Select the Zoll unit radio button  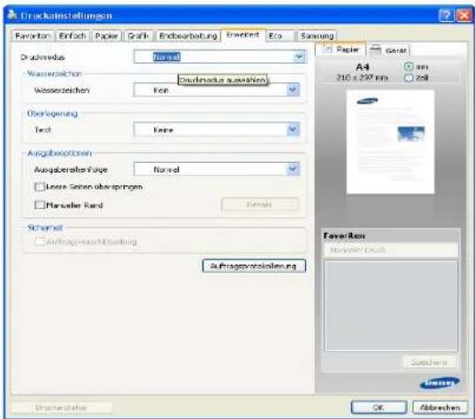[x=409, y=78]
